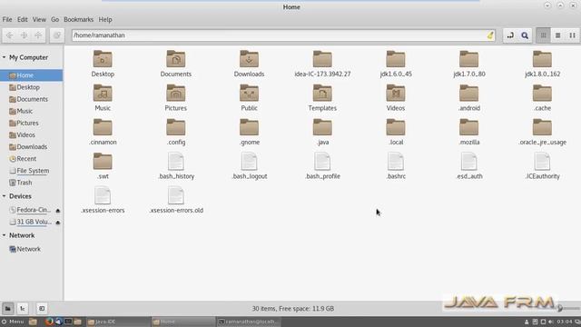The image size is (581, 327).
Task: Eject the 31 GB Volume
Action: point(58,222)
